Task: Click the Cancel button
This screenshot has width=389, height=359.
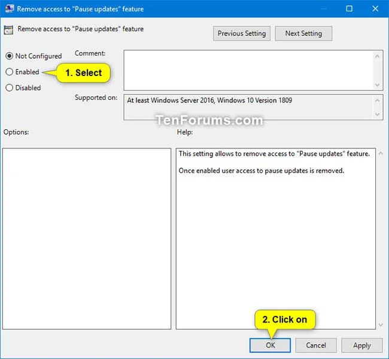Action: point(316,345)
